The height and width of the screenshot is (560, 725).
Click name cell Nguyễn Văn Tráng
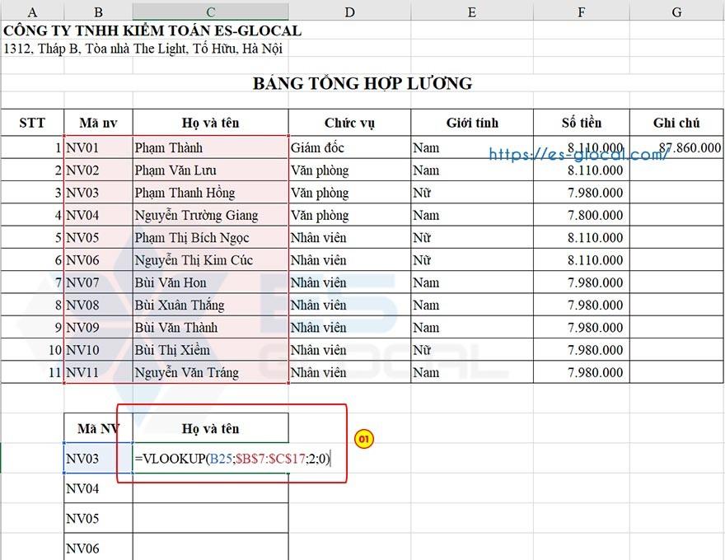click(210, 372)
